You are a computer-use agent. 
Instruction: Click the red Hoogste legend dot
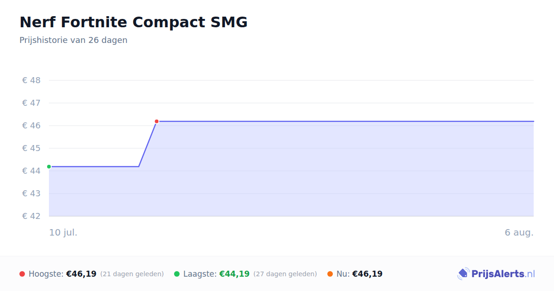click(22, 274)
